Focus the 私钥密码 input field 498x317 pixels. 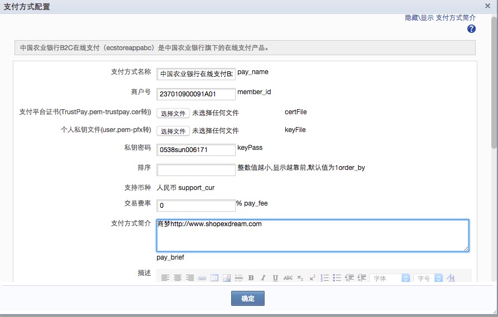point(196,150)
